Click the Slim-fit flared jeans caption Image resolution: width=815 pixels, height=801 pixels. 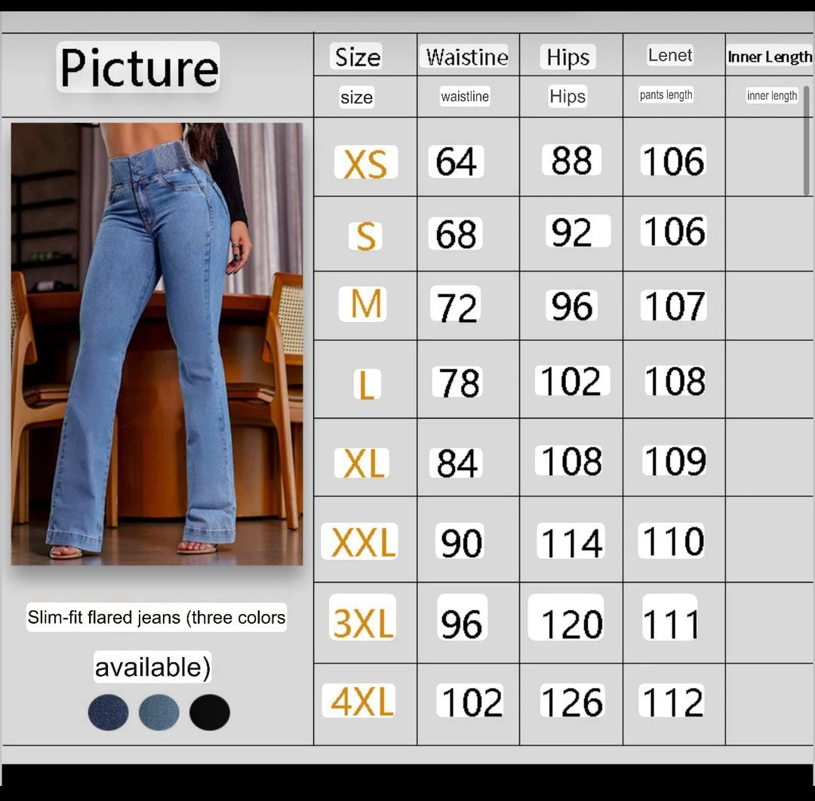coord(156,617)
